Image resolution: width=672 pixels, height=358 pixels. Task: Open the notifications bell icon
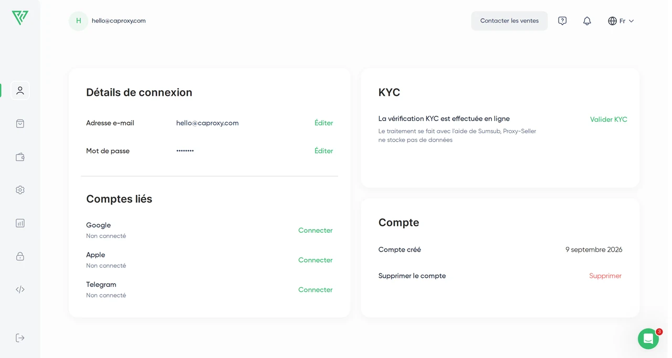tap(587, 21)
